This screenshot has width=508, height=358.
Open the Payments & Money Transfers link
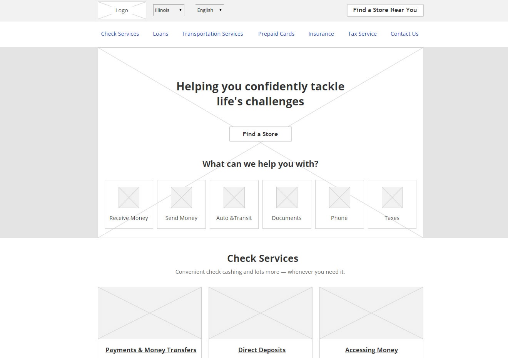[151, 350]
